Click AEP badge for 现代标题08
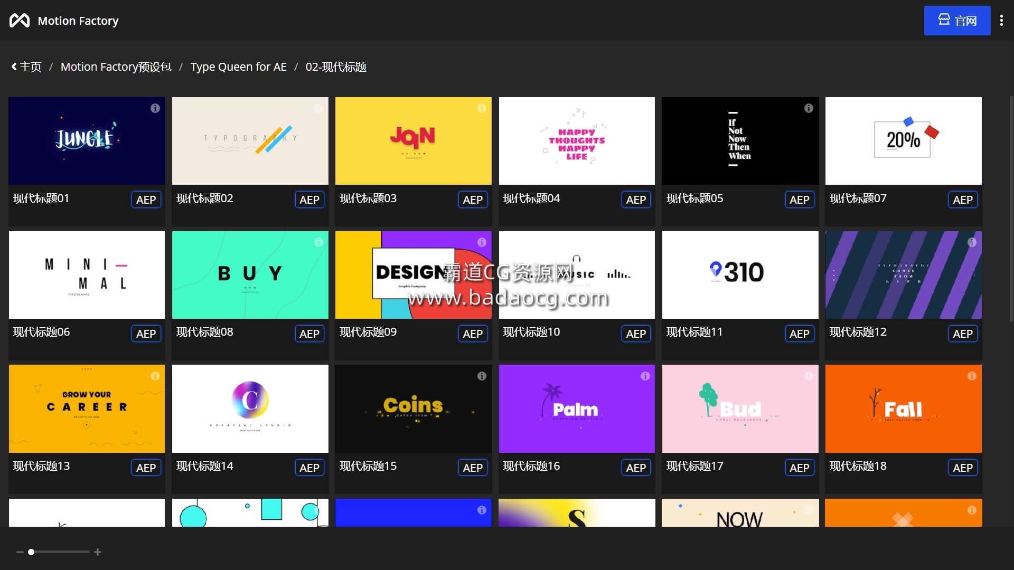Viewport: 1014px width, 570px height. pyautogui.click(x=309, y=334)
